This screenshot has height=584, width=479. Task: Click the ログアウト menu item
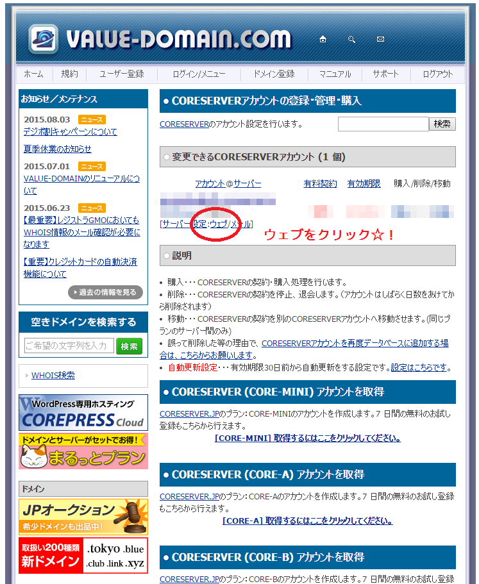point(438,74)
